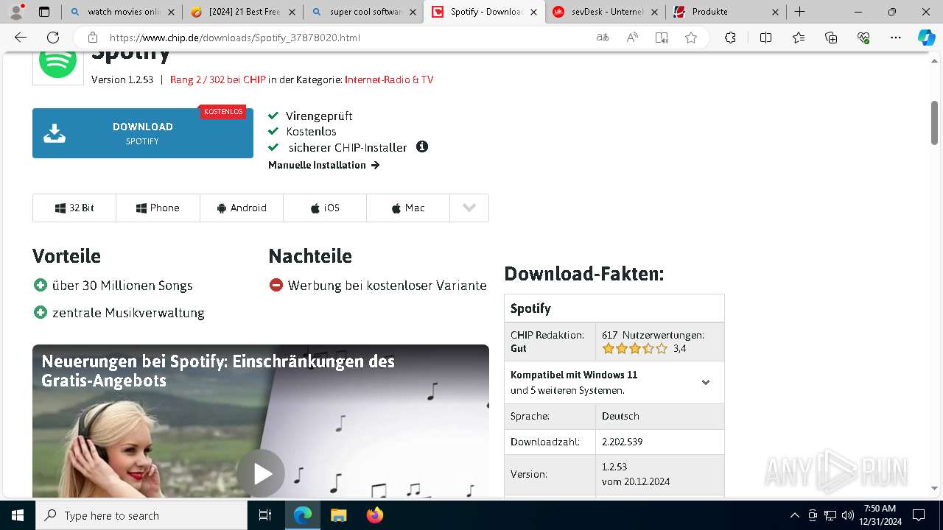Open the Edge profile icon
The height and width of the screenshot is (530, 943).
[x=16, y=12]
